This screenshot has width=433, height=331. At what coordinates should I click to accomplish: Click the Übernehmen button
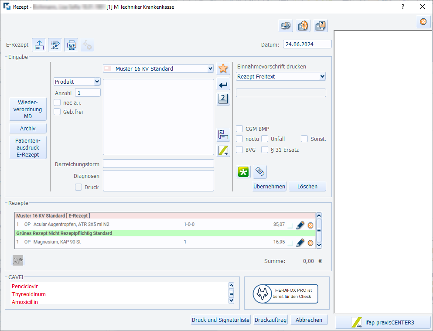(x=269, y=186)
